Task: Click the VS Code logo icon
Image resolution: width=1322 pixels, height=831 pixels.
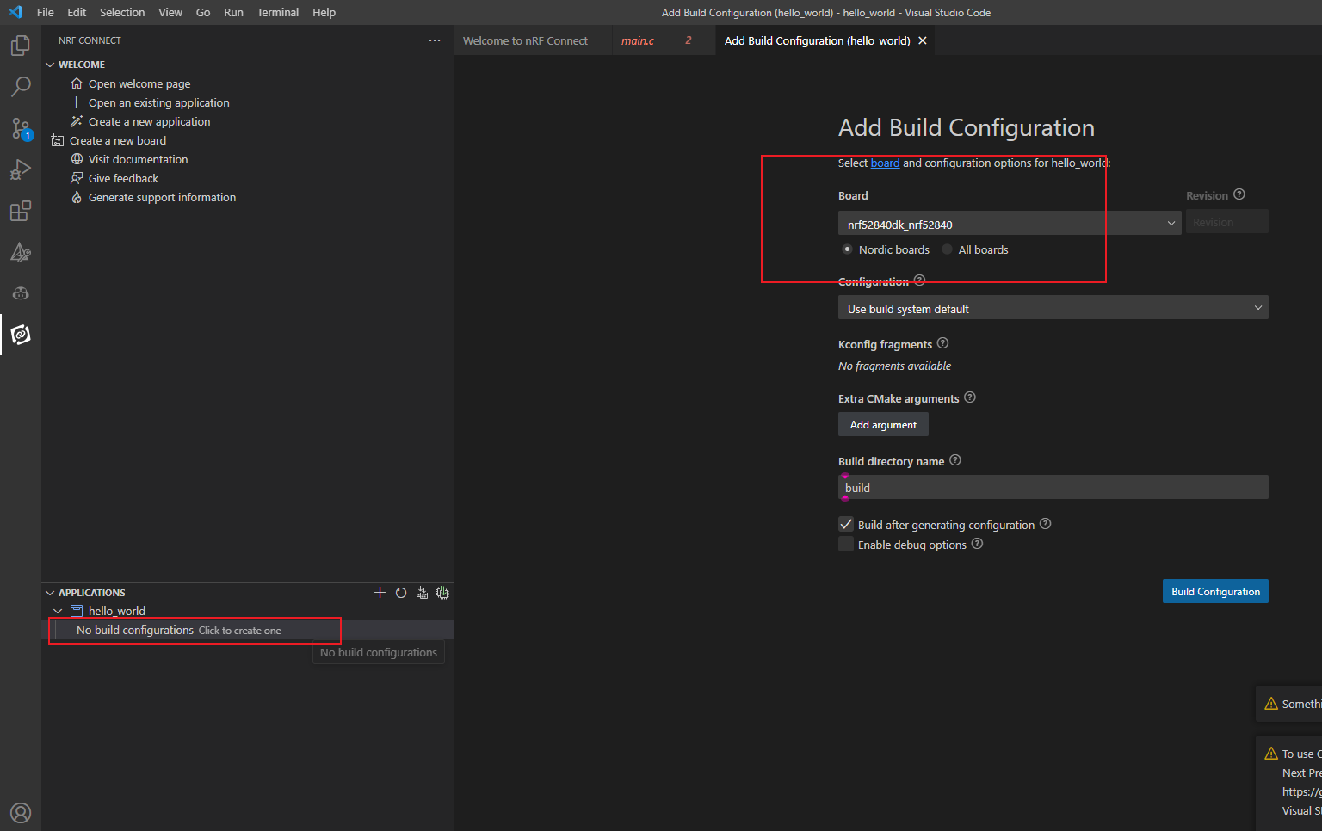Action: click(15, 12)
